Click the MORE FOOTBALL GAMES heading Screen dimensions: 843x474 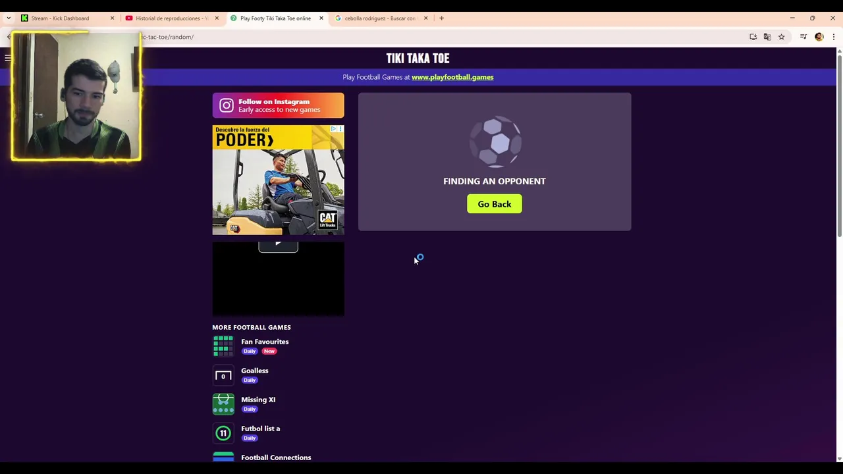252,327
